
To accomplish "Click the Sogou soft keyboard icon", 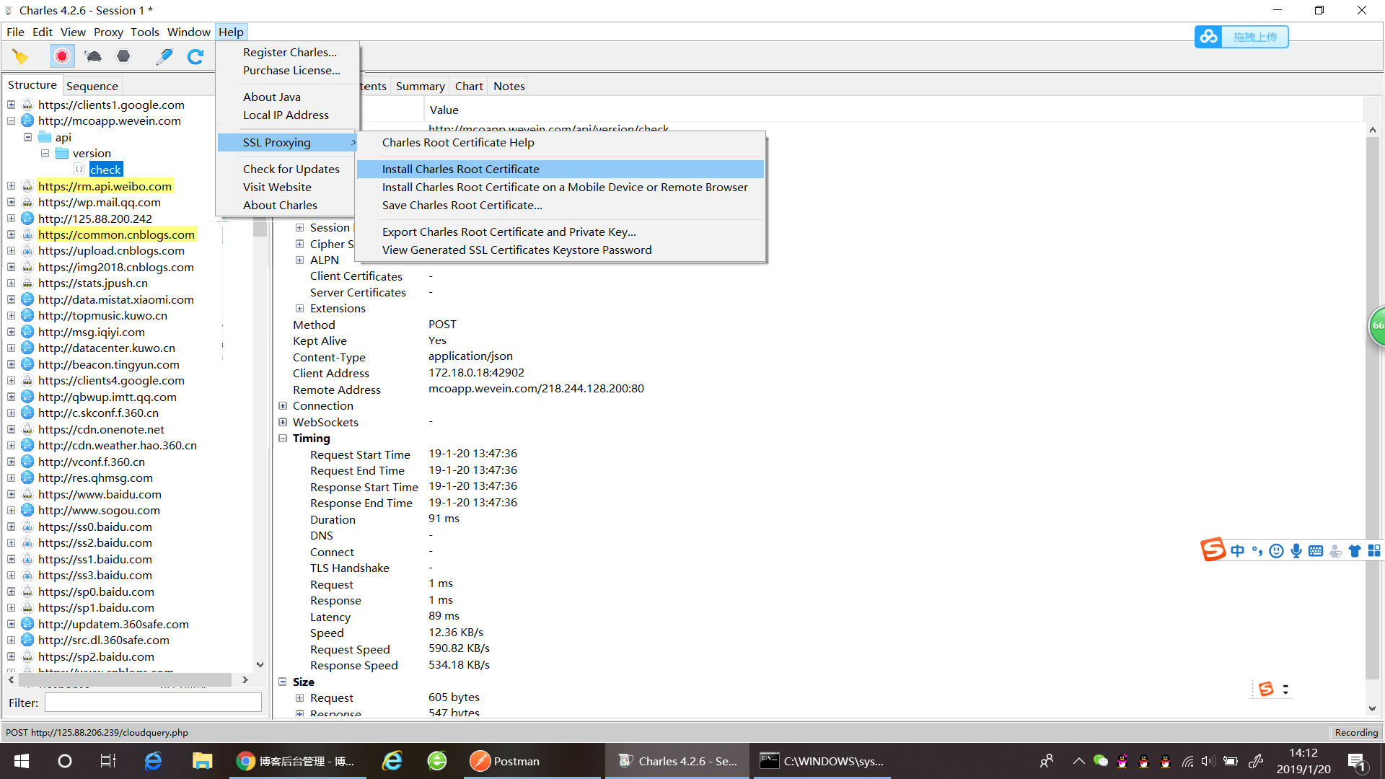I will pyautogui.click(x=1316, y=551).
